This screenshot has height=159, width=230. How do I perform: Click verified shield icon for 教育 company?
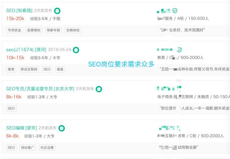[179, 50]
